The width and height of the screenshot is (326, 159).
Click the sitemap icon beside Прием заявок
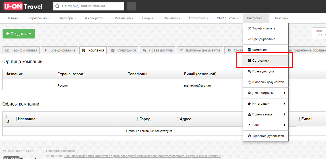249,114
